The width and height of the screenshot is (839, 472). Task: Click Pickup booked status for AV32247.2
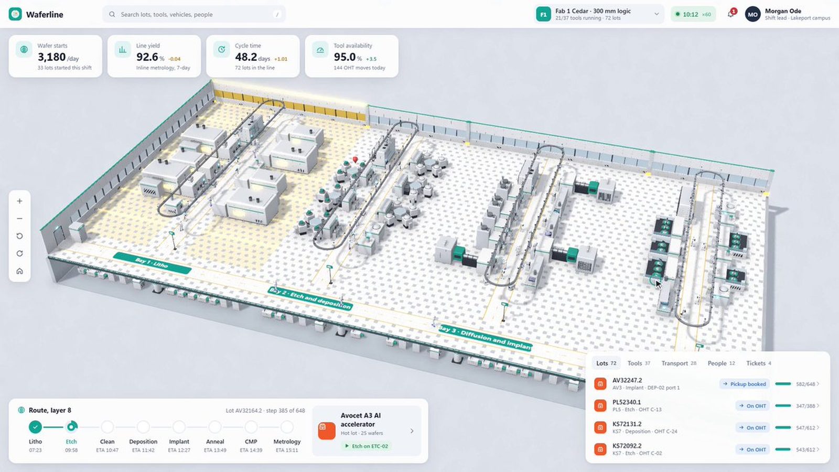pos(744,384)
